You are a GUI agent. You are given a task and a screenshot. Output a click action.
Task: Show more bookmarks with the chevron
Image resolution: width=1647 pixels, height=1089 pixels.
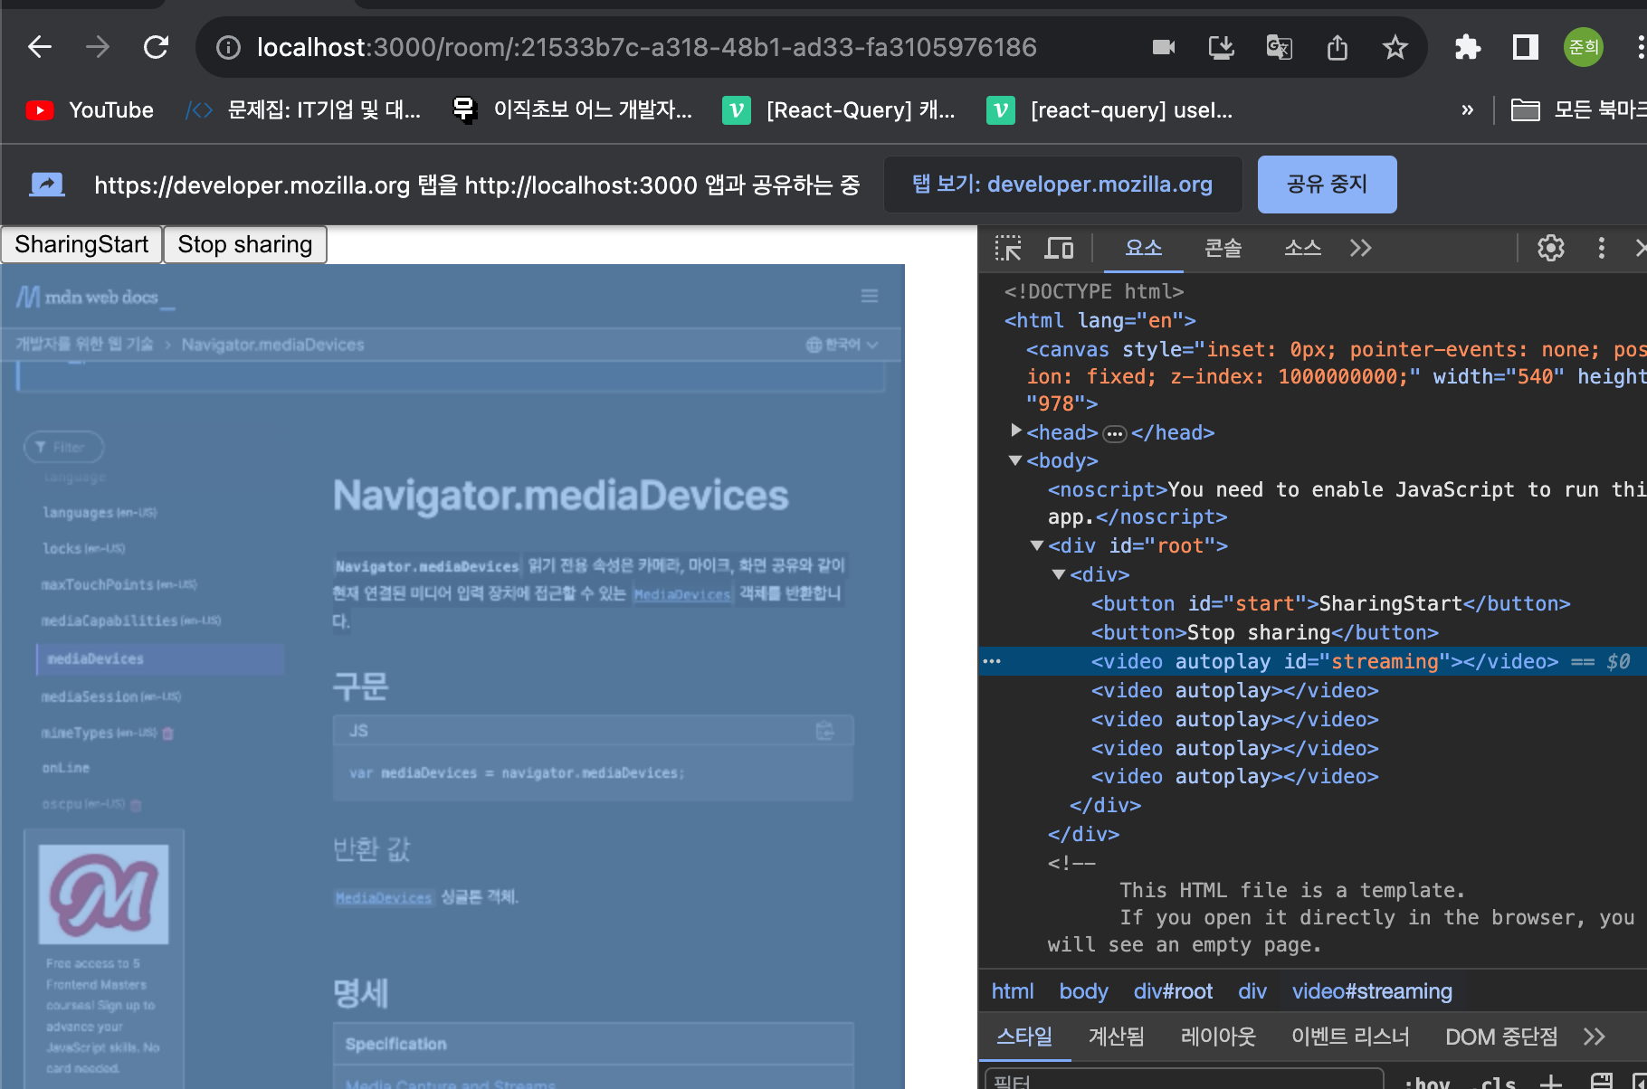coord(1468,110)
